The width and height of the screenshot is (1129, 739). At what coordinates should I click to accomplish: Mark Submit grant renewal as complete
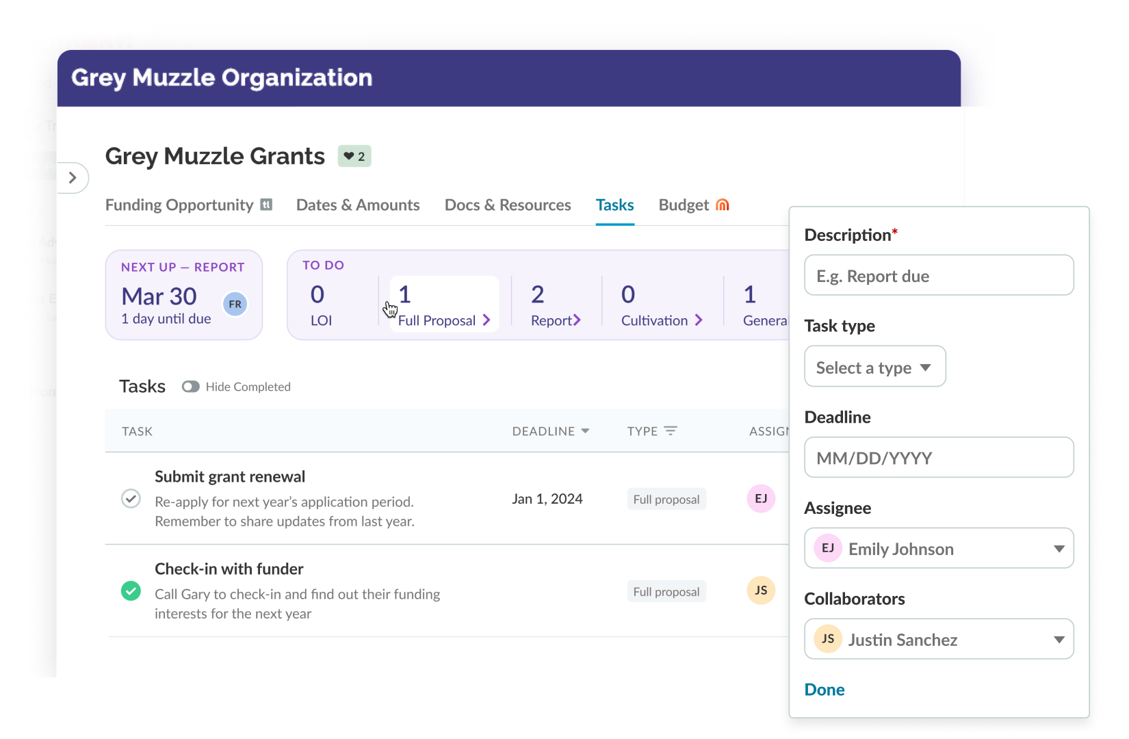[x=131, y=499]
